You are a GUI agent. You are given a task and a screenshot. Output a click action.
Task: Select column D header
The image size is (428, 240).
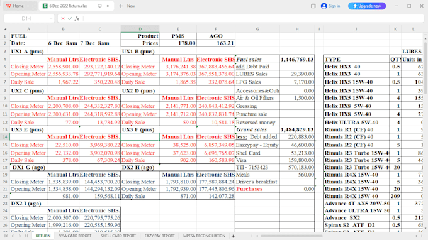[140, 29]
